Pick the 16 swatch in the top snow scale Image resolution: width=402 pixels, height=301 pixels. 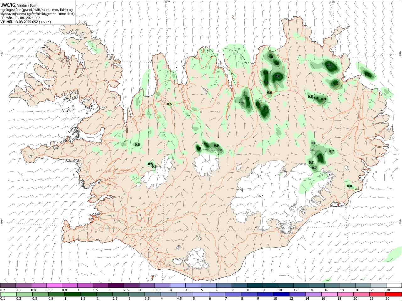[332, 285]
